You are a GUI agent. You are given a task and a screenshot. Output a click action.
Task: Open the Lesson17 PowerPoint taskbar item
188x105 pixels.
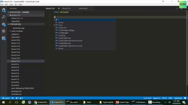click(123, 102)
